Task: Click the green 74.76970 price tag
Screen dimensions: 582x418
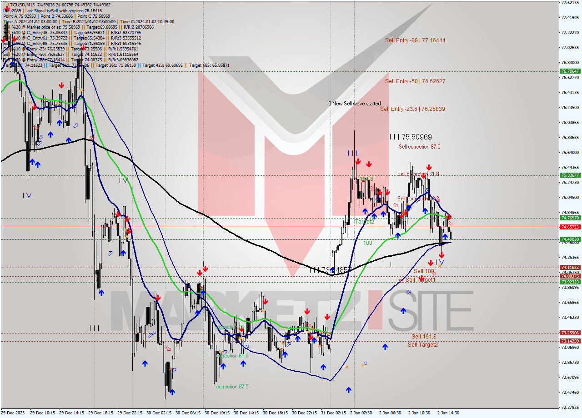Action: click(570, 218)
